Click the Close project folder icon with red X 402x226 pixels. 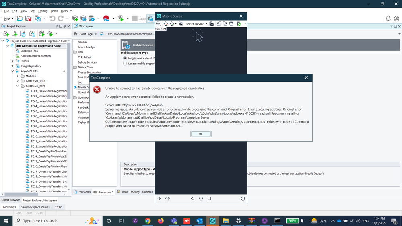click(28, 18)
